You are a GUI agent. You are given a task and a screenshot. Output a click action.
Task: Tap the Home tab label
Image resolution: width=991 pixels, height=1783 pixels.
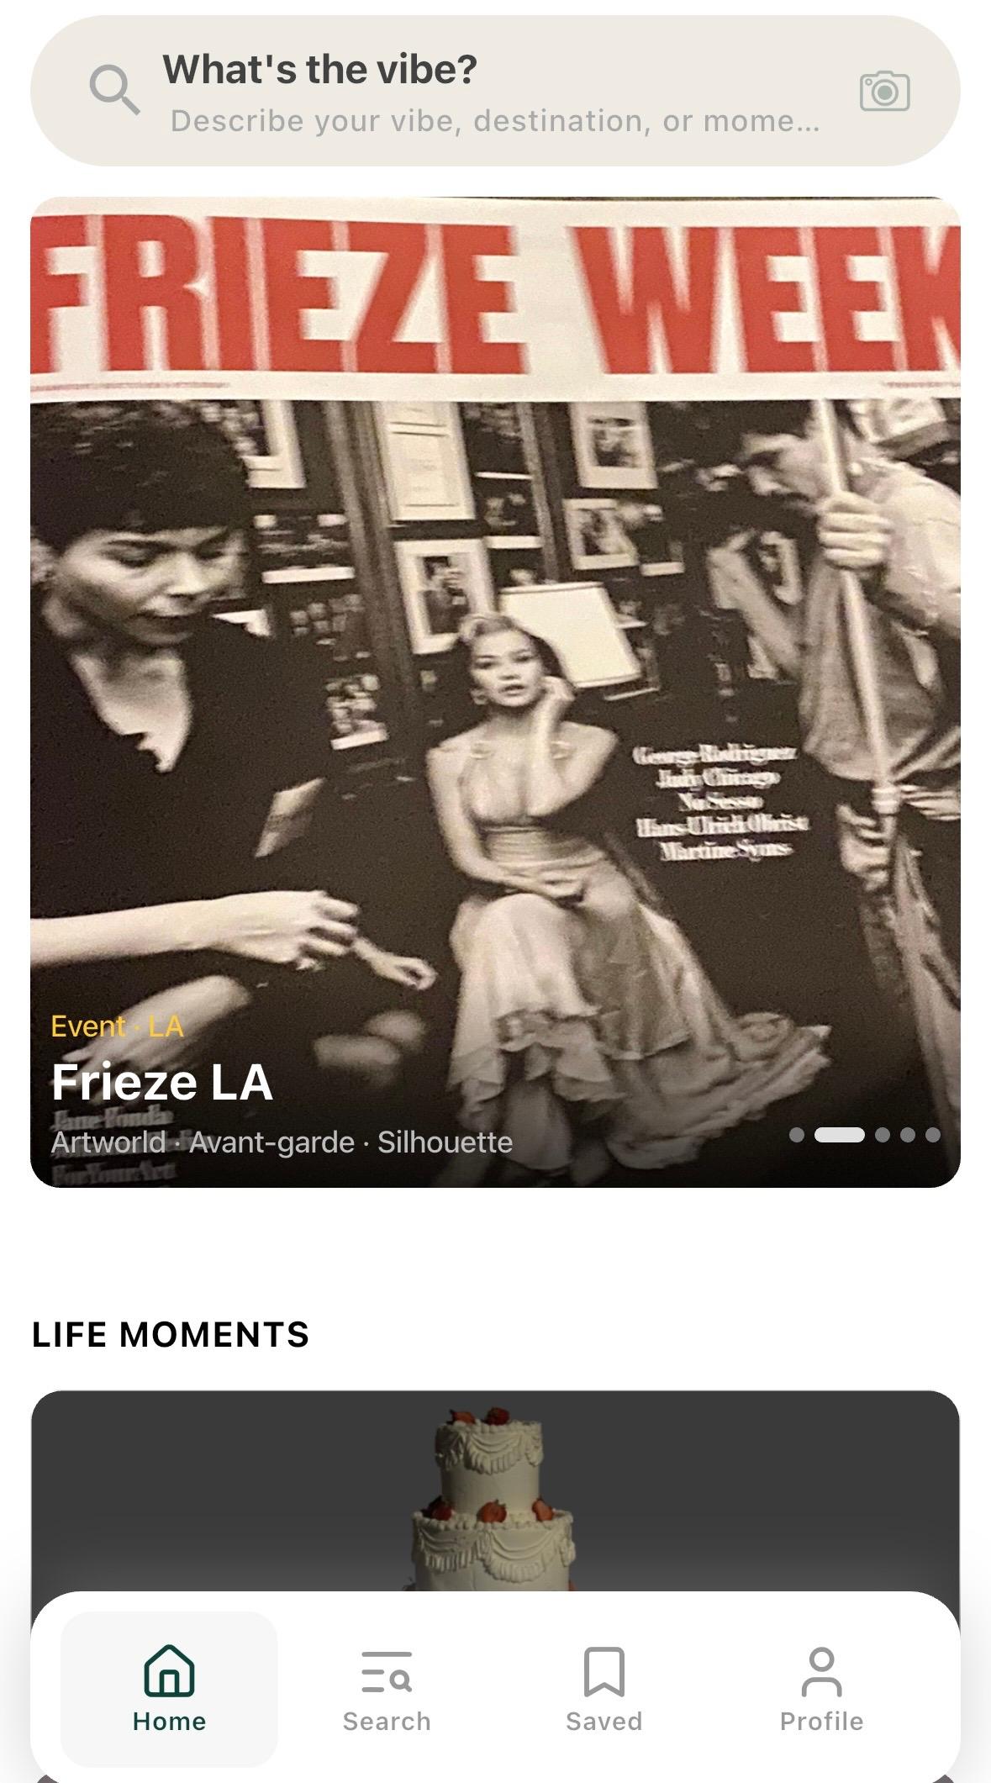(x=169, y=1722)
